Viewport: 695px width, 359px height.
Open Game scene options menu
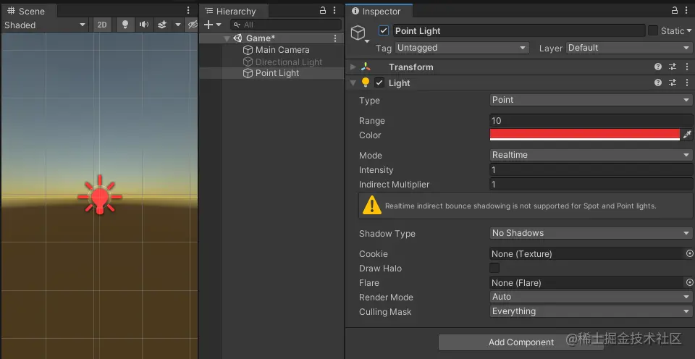pyautogui.click(x=335, y=38)
